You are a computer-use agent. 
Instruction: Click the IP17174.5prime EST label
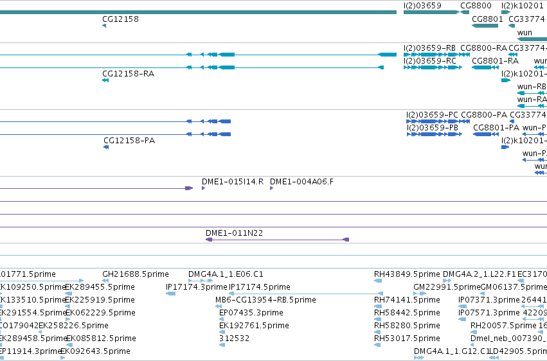point(260,287)
